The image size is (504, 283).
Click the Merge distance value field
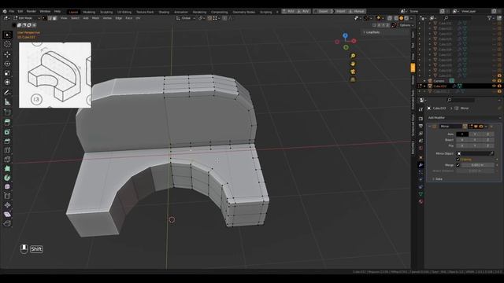click(x=477, y=165)
